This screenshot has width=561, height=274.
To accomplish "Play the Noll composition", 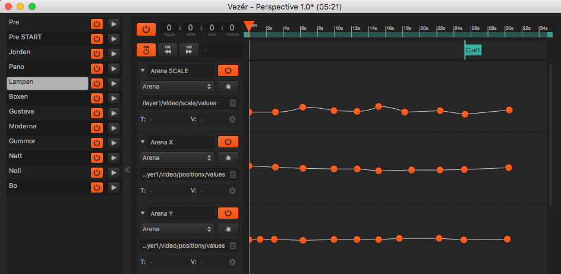I will [x=114, y=173].
